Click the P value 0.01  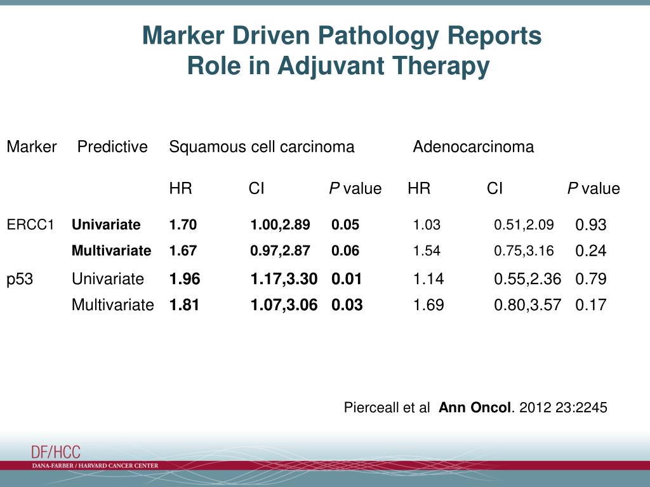pos(347,279)
